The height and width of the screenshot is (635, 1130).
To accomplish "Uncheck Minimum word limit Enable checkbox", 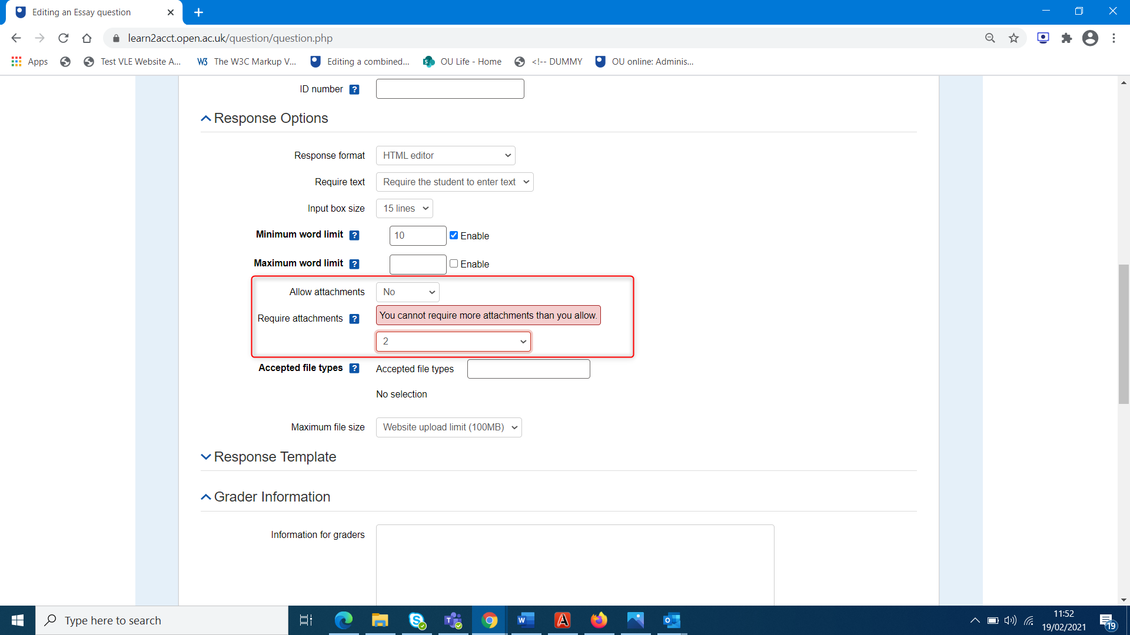I will [454, 235].
